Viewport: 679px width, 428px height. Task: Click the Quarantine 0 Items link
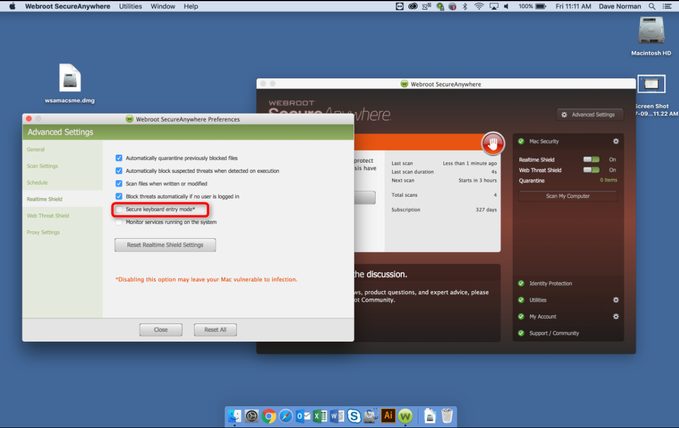tap(608, 180)
